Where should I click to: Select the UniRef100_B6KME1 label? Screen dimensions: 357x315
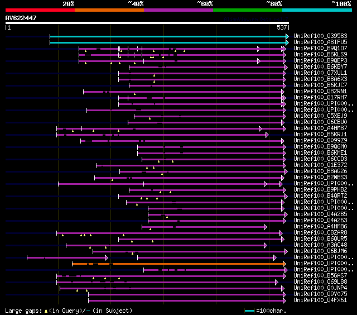[x=320, y=153]
